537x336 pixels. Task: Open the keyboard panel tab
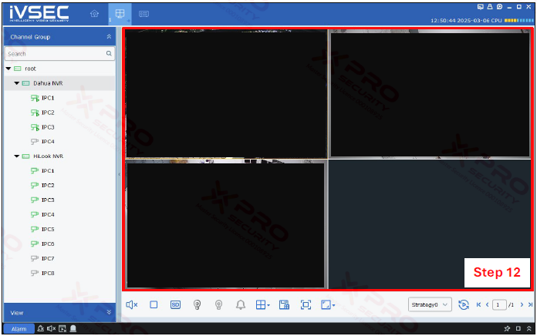[144, 14]
